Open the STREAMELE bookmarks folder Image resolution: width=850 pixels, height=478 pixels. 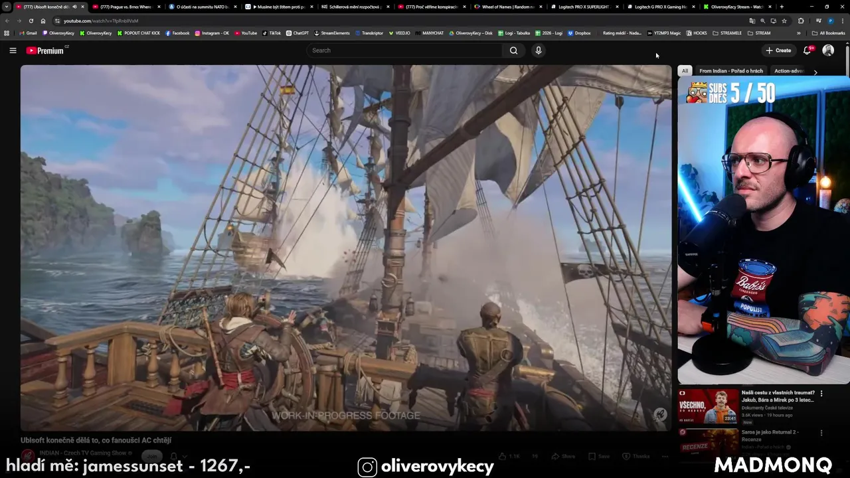pos(727,33)
